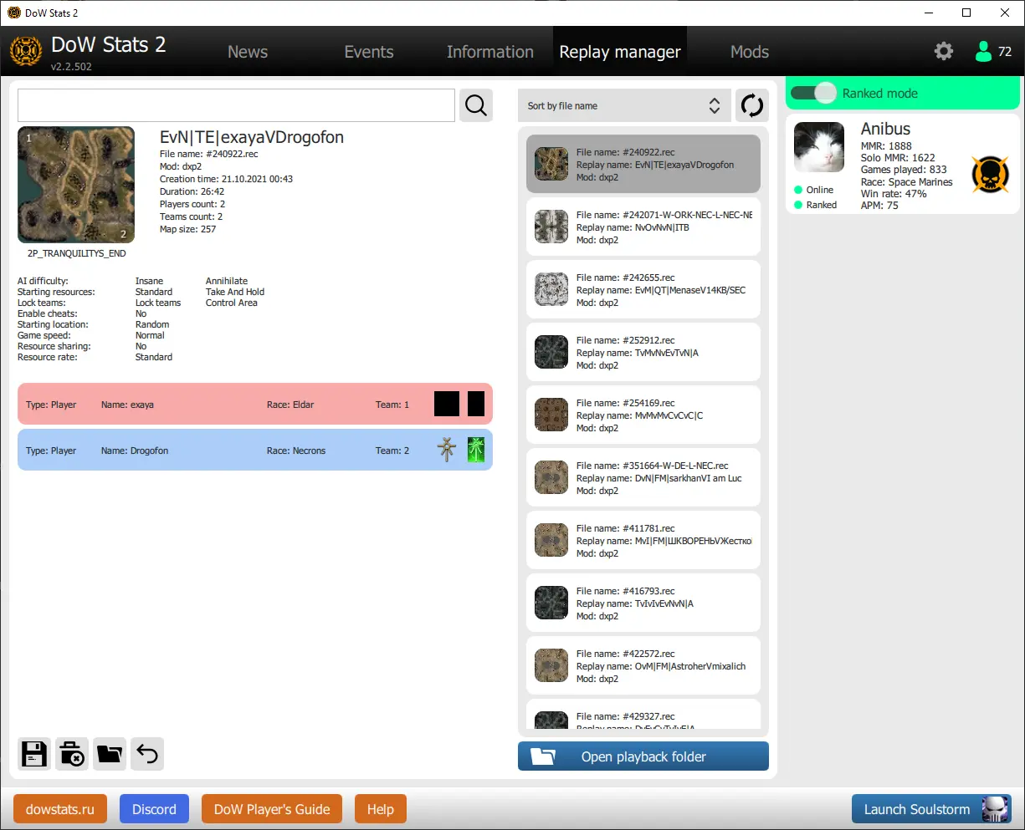The width and height of the screenshot is (1025, 830).
Task: Select replay NvOvNvN|ITB
Action: click(643, 227)
